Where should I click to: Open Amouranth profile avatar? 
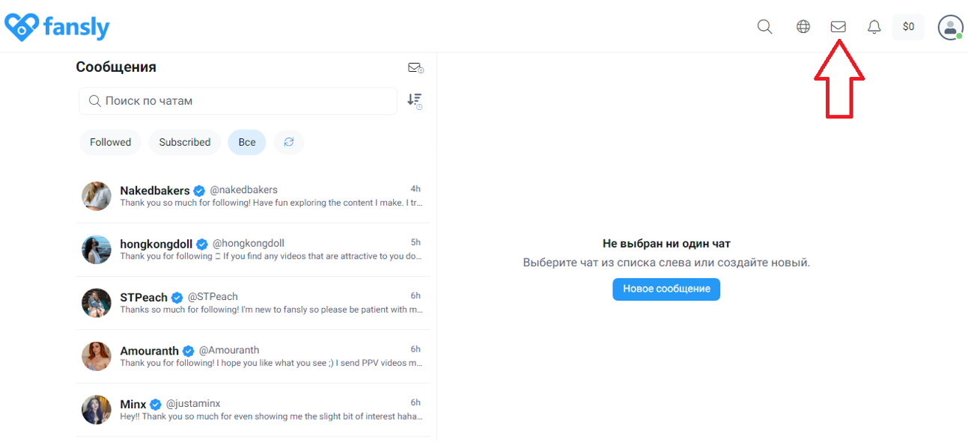[x=97, y=357]
